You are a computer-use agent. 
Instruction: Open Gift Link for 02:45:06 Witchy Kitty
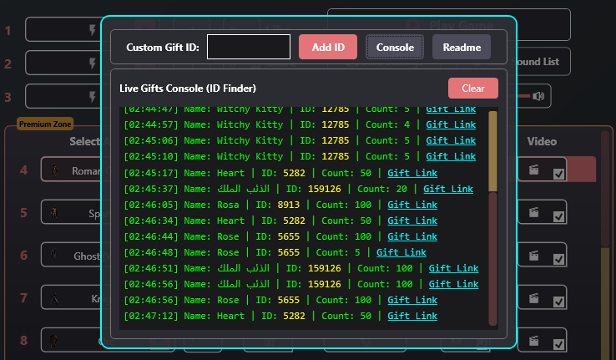pyautogui.click(x=451, y=140)
